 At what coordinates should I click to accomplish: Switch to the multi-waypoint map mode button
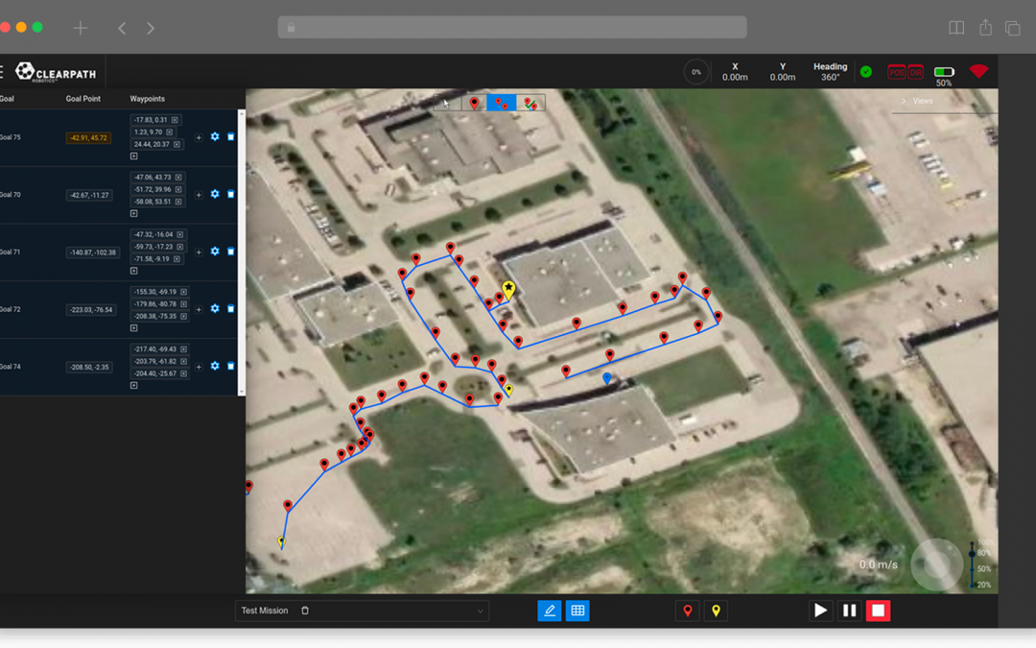pyautogui.click(x=501, y=103)
